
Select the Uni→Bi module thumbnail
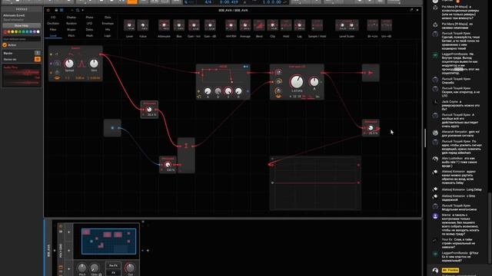point(386,25)
